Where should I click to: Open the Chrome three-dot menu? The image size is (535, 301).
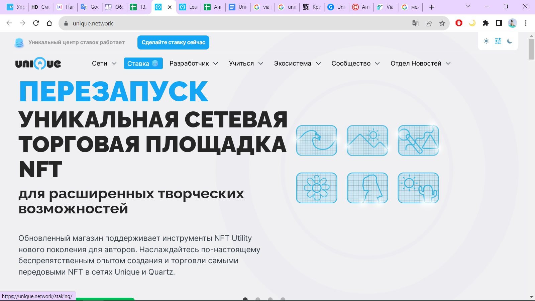526,23
